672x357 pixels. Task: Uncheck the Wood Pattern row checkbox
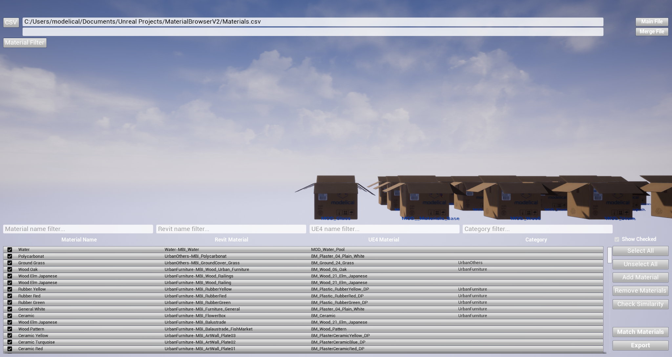(10, 329)
